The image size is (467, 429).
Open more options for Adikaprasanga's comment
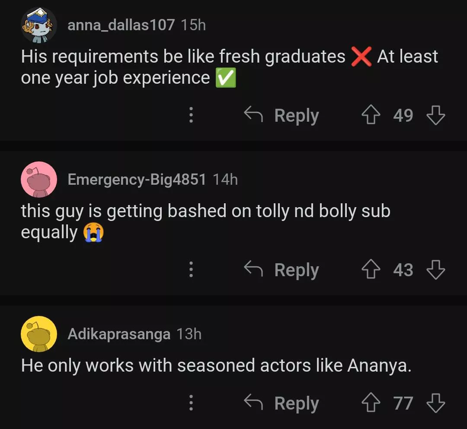(191, 404)
